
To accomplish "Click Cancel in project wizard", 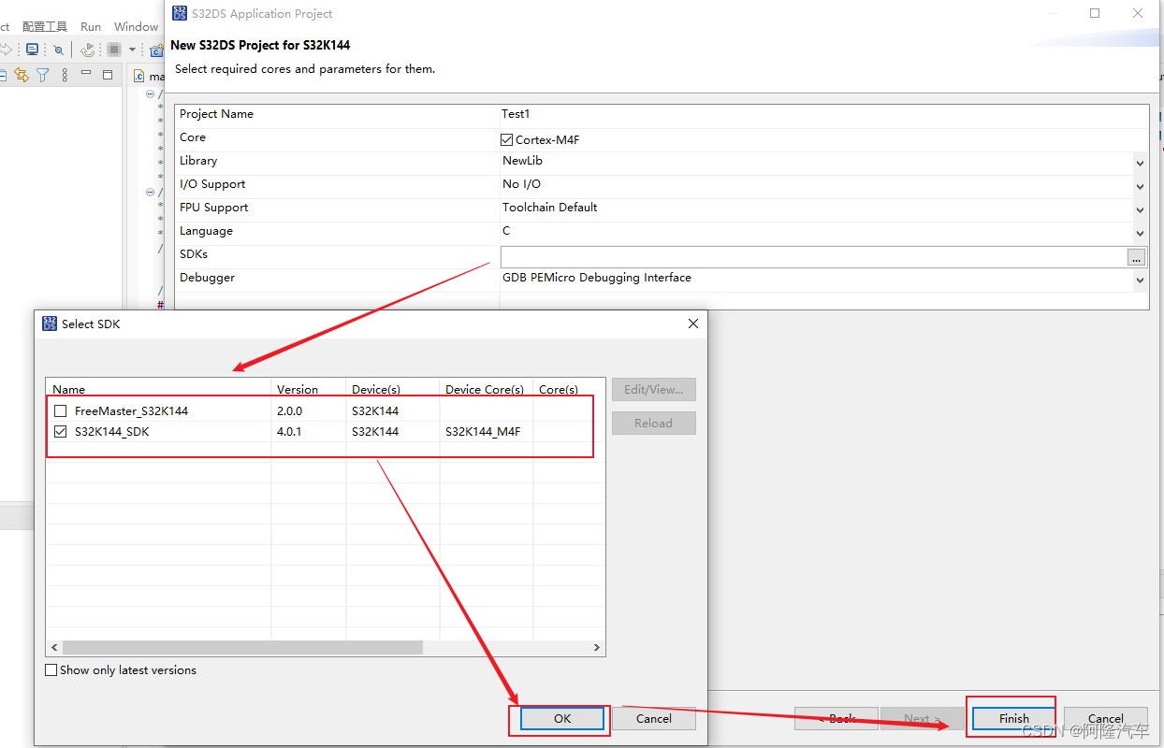I will point(1106,719).
